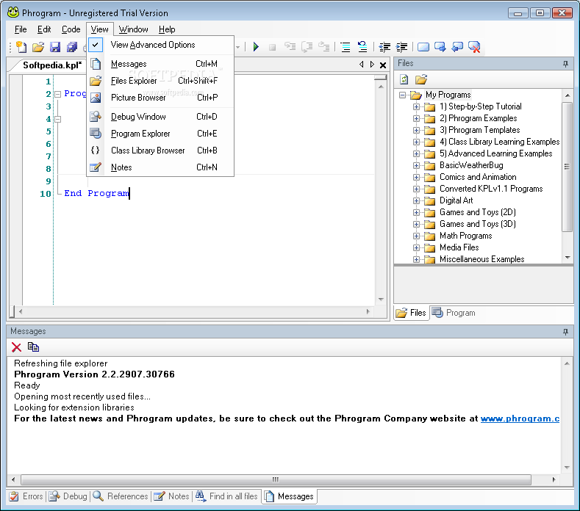The image size is (580, 511).
Task: Choose Files Explorer menu entry
Action: [x=160, y=81]
